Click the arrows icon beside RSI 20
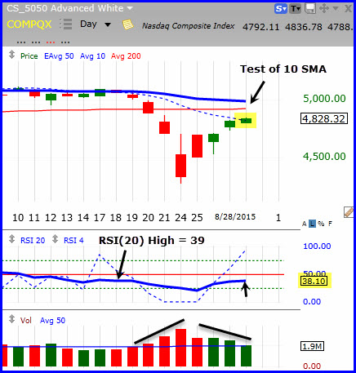 [x=11, y=239]
